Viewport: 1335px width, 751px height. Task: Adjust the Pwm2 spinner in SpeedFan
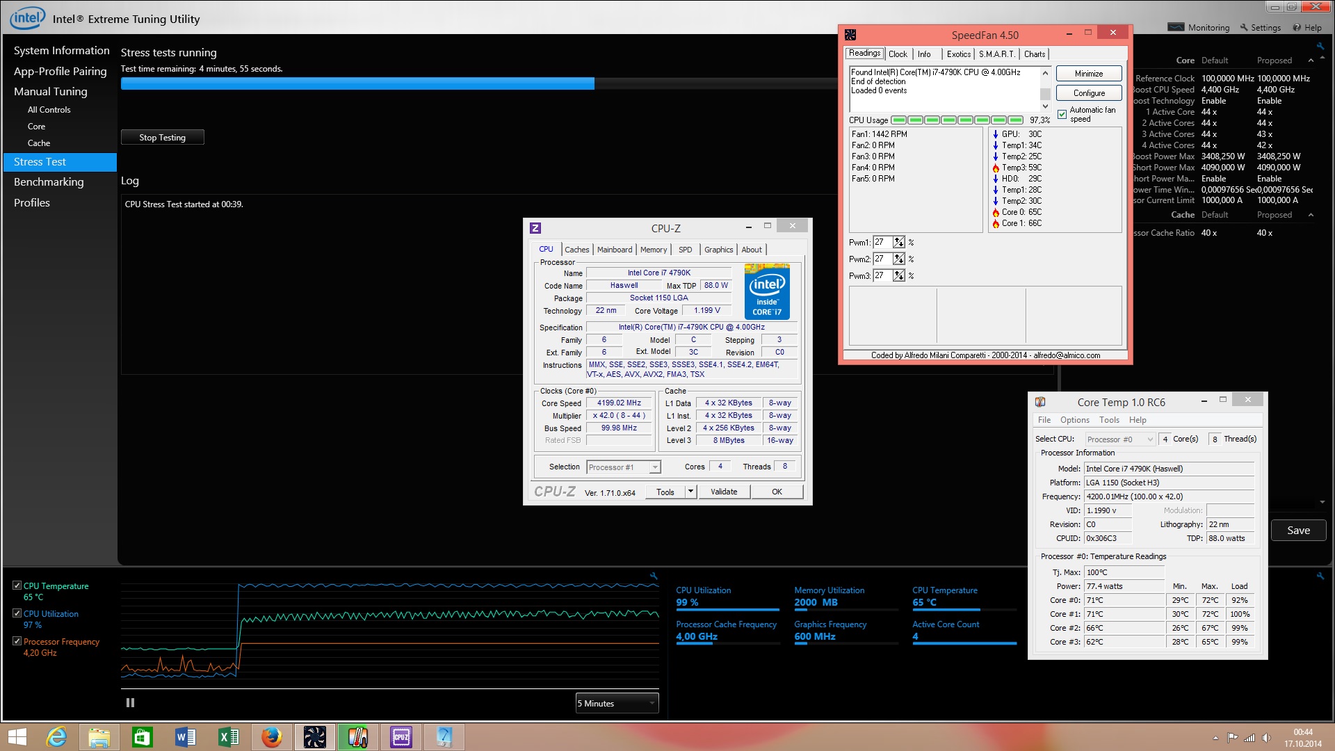click(x=899, y=259)
